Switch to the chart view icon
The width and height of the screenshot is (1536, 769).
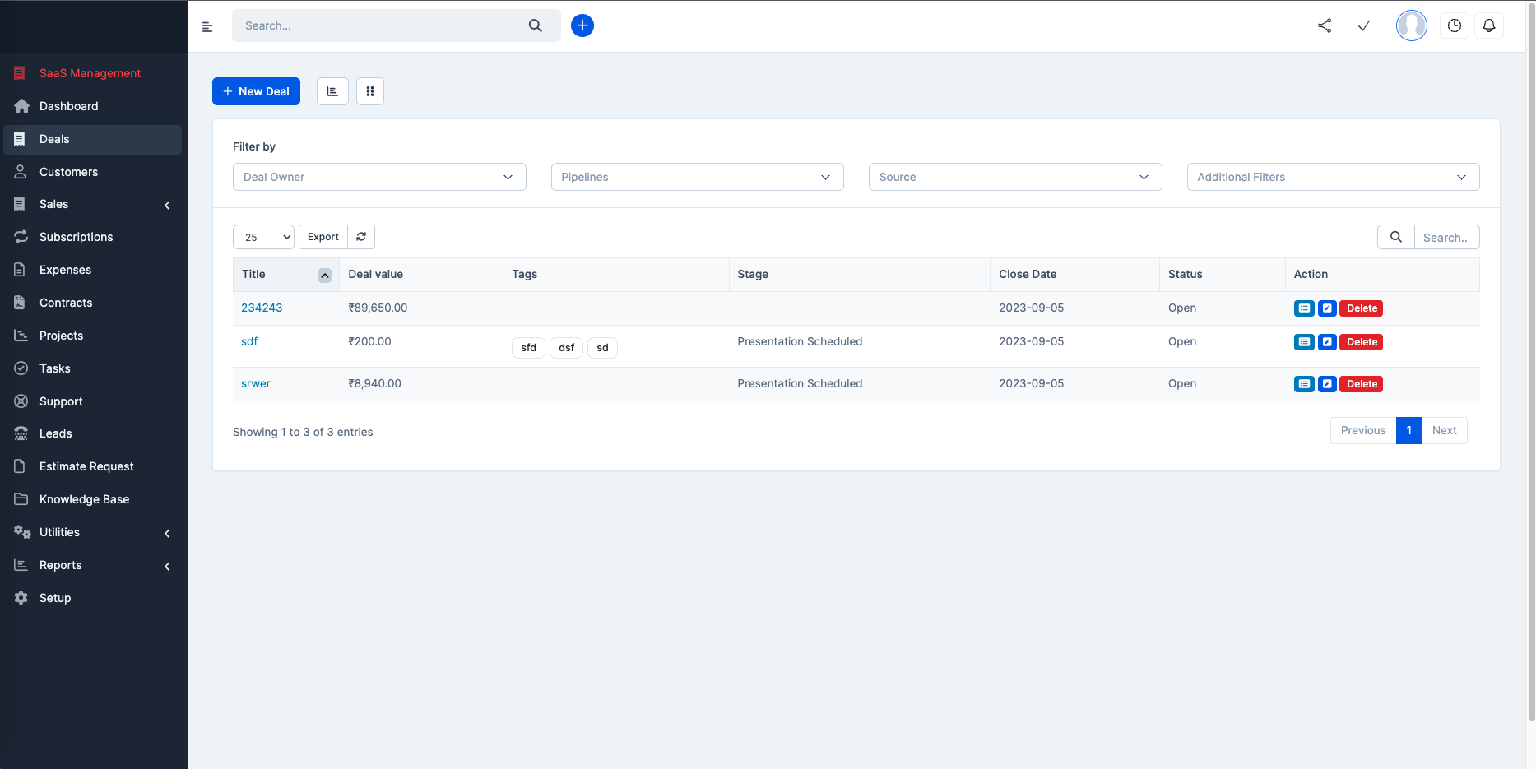332,91
